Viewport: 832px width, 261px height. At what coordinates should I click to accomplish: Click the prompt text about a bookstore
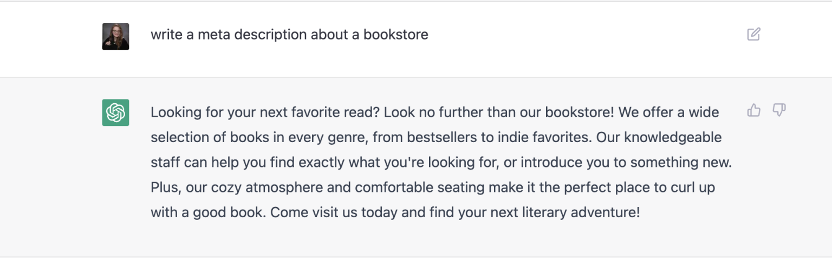tap(289, 35)
